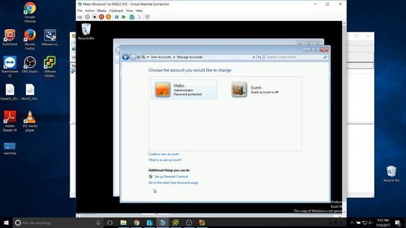This screenshot has height=228, width=406.
Task: Click the Ctrl+Alt+Delete toolbar icon
Action: click(80, 17)
